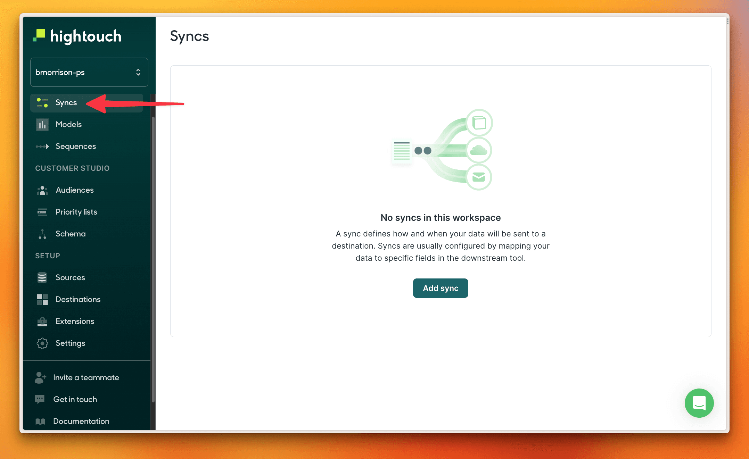Click the Sequences navigation icon

coord(43,146)
